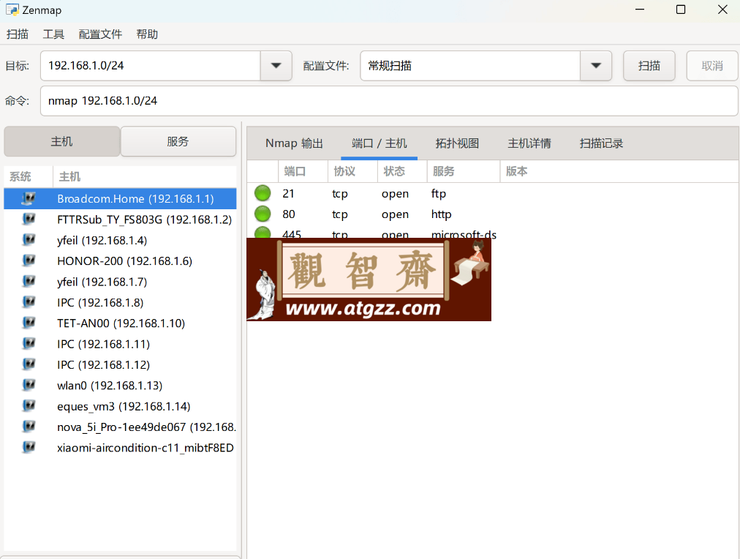Click OS icon beside TET-AN00 host
Image resolution: width=740 pixels, height=559 pixels.
(29, 323)
